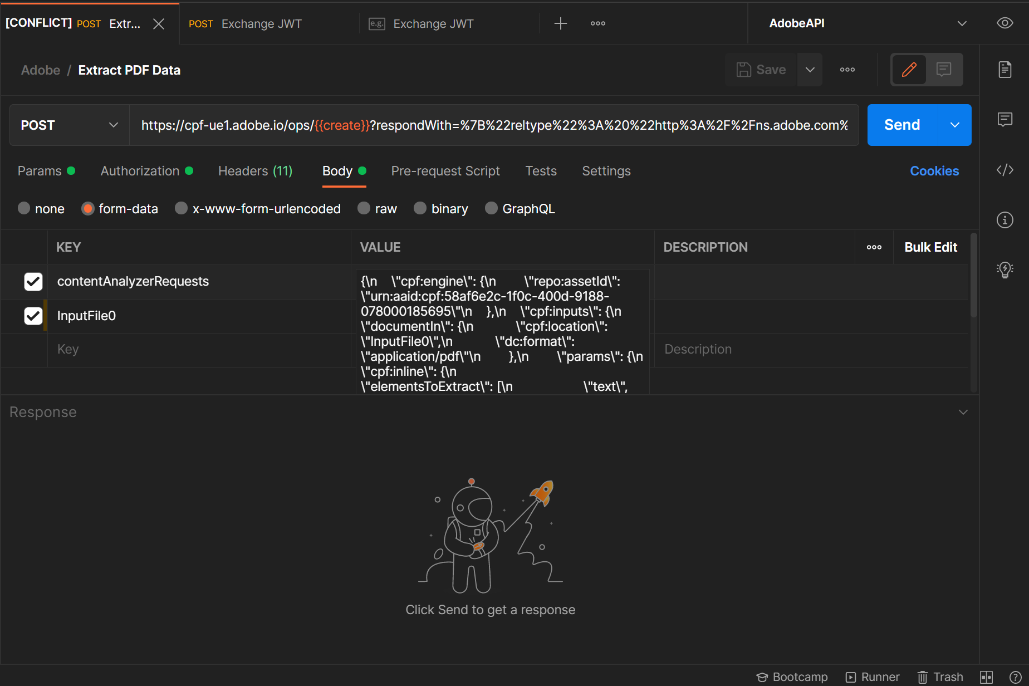Switch to the Exchange JWT request tab
The width and height of the screenshot is (1029, 686).
(x=262, y=23)
